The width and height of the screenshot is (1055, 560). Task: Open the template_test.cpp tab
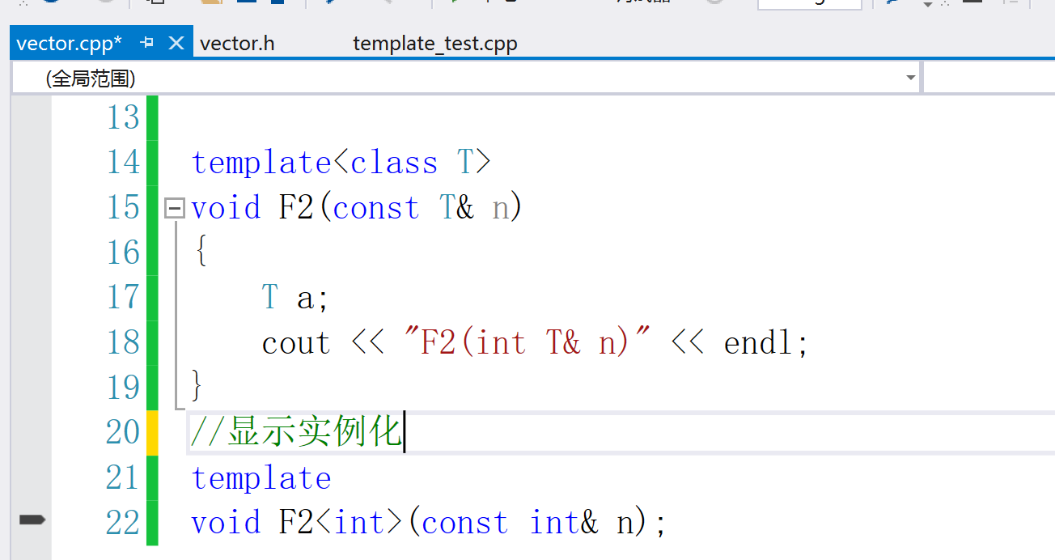[x=435, y=43]
